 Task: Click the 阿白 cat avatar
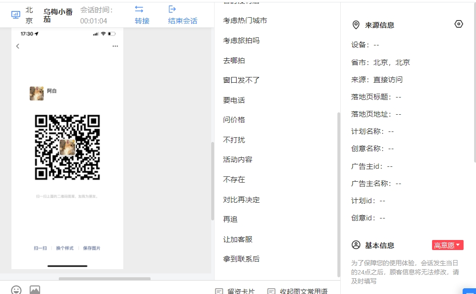coord(37,93)
